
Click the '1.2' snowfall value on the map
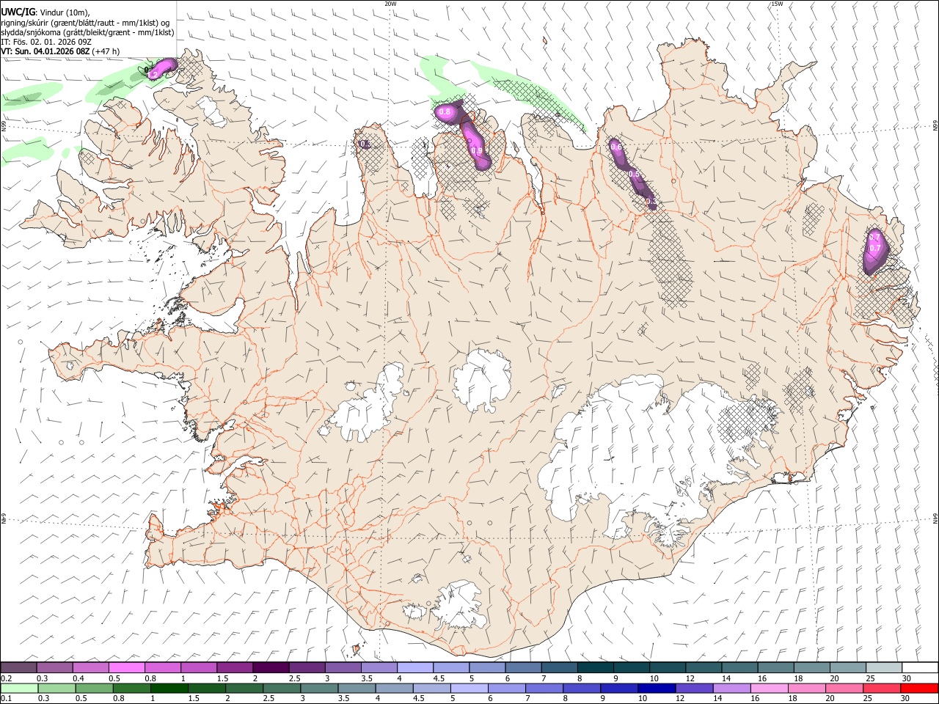click(152, 76)
